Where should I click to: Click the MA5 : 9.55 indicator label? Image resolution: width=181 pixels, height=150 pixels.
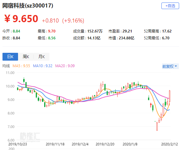tap(21, 66)
